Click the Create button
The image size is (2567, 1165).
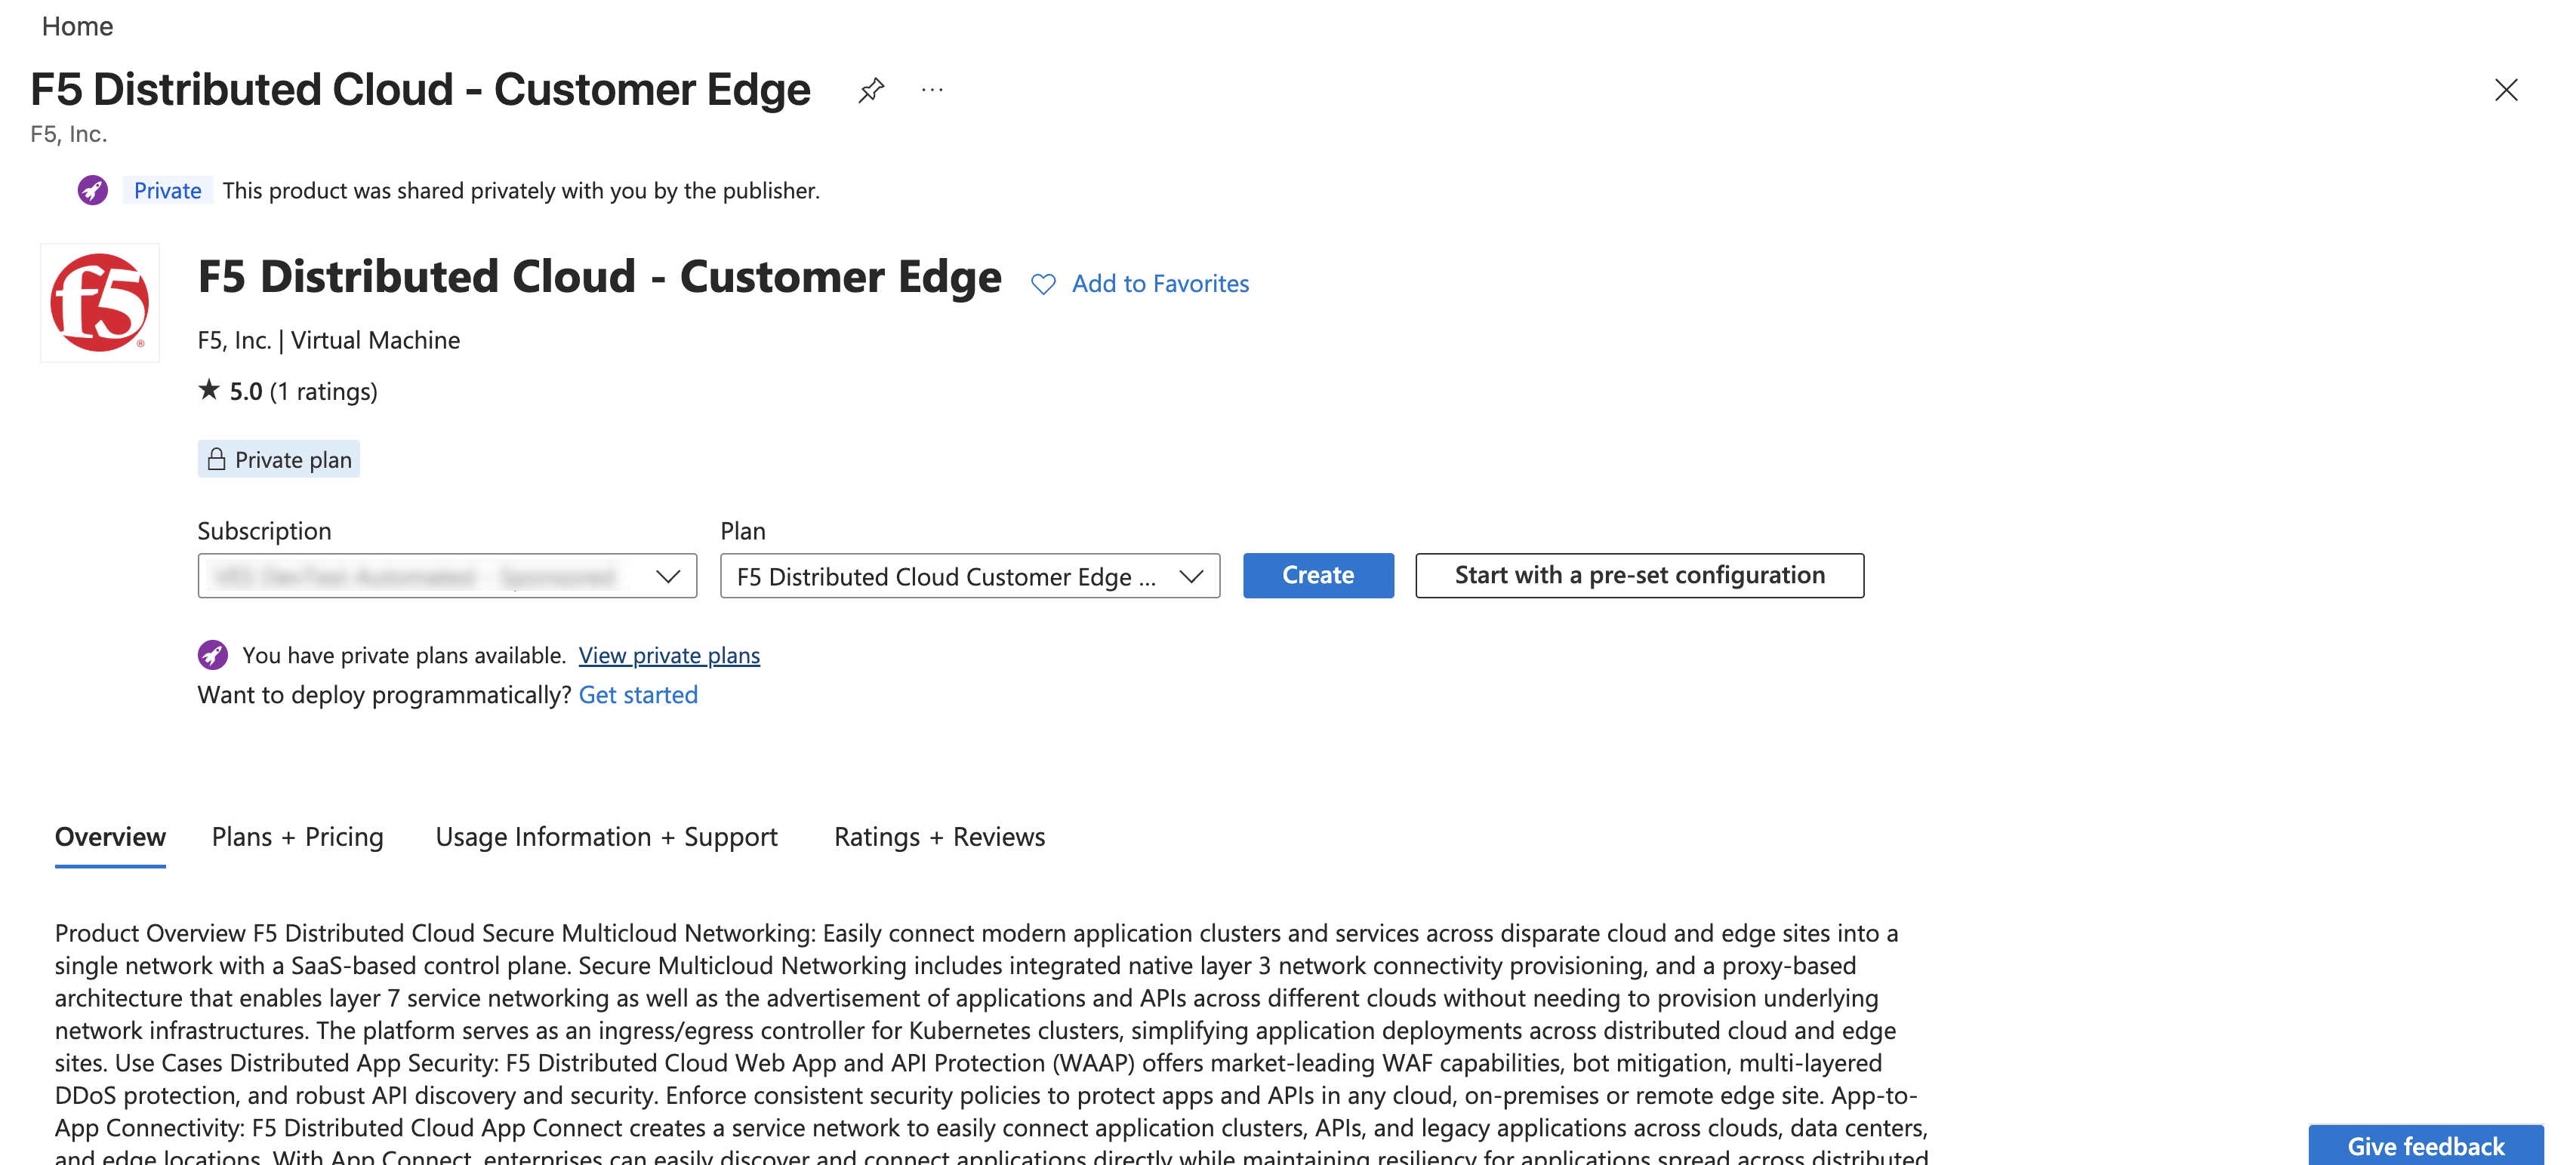(1317, 574)
